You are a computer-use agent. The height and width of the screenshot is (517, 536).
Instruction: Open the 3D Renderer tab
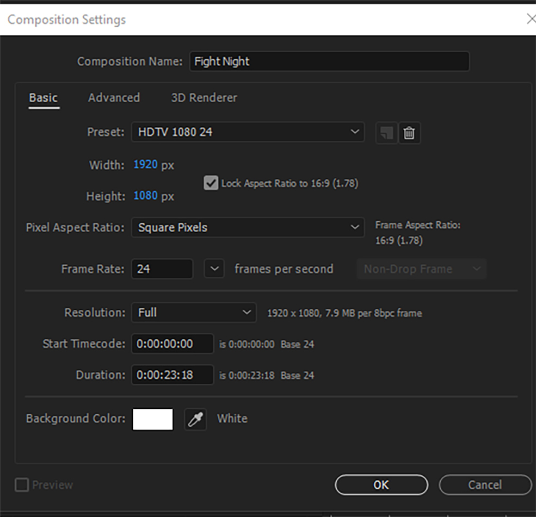[204, 98]
